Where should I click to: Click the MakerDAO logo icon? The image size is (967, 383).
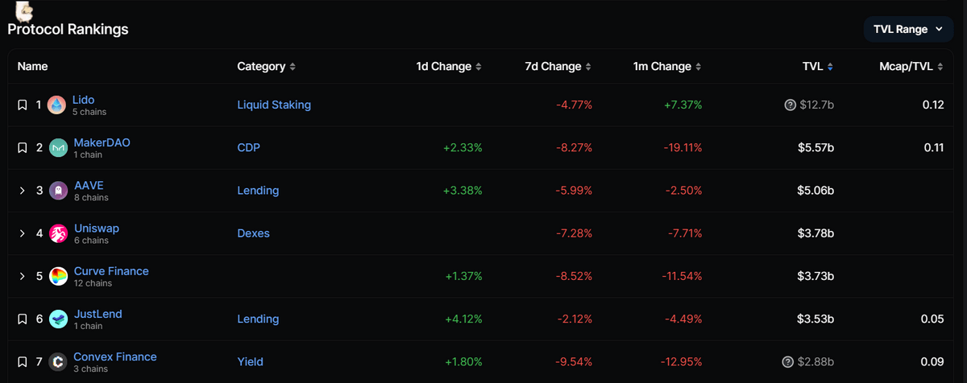[x=58, y=148]
